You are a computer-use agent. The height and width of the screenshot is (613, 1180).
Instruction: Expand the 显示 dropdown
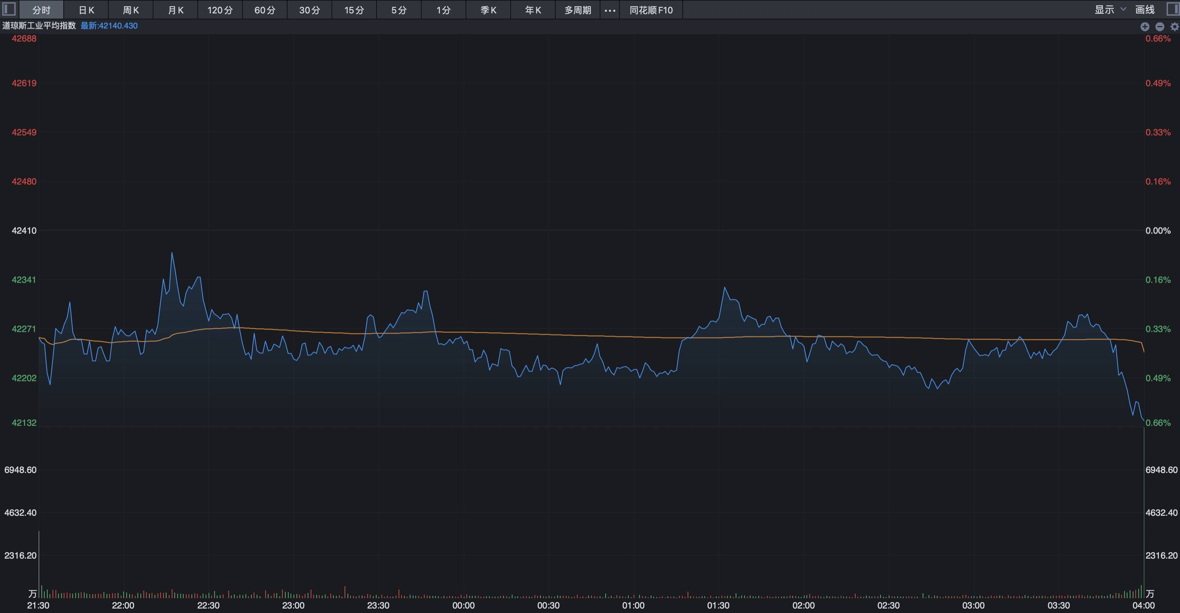click(x=1110, y=10)
